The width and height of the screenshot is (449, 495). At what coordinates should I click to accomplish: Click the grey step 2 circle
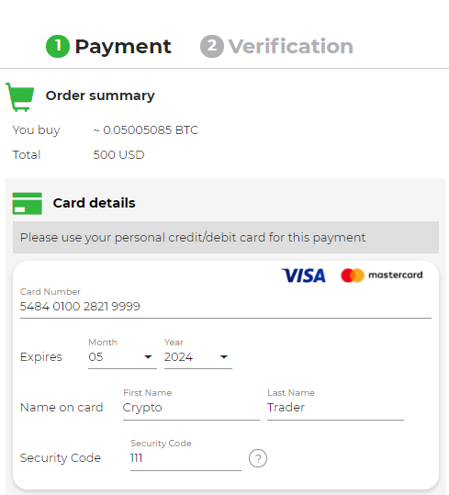(x=212, y=47)
